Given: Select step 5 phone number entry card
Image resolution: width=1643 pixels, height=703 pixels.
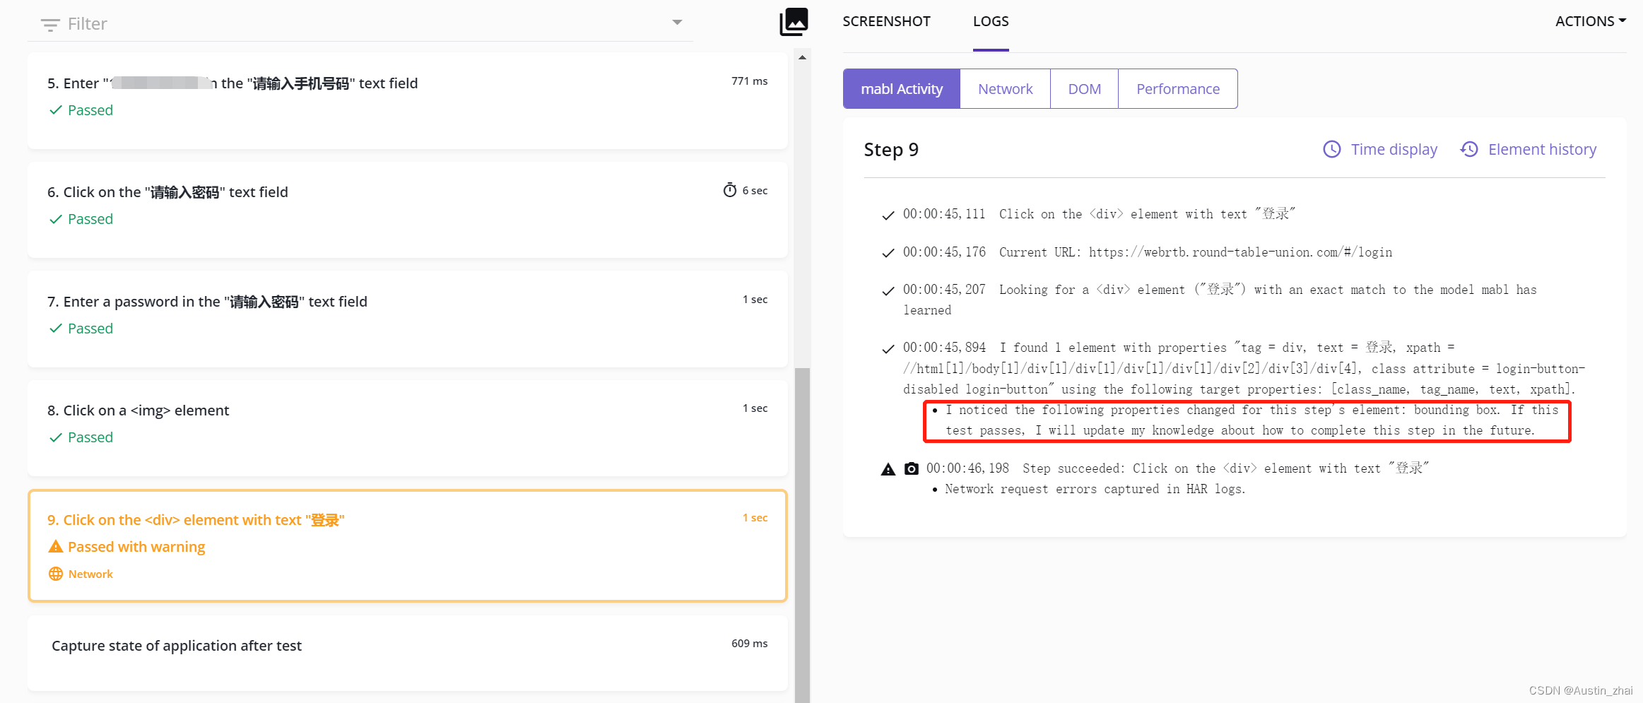Looking at the screenshot, I should tap(407, 100).
